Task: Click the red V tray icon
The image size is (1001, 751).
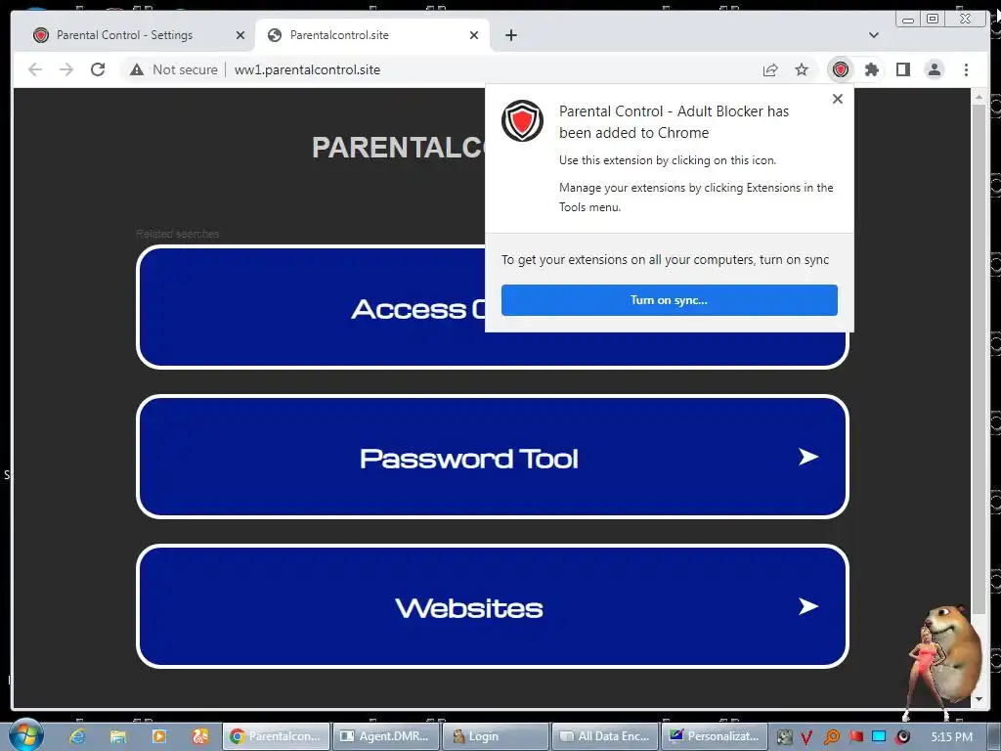Action: pyautogui.click(x=806, y=737)
